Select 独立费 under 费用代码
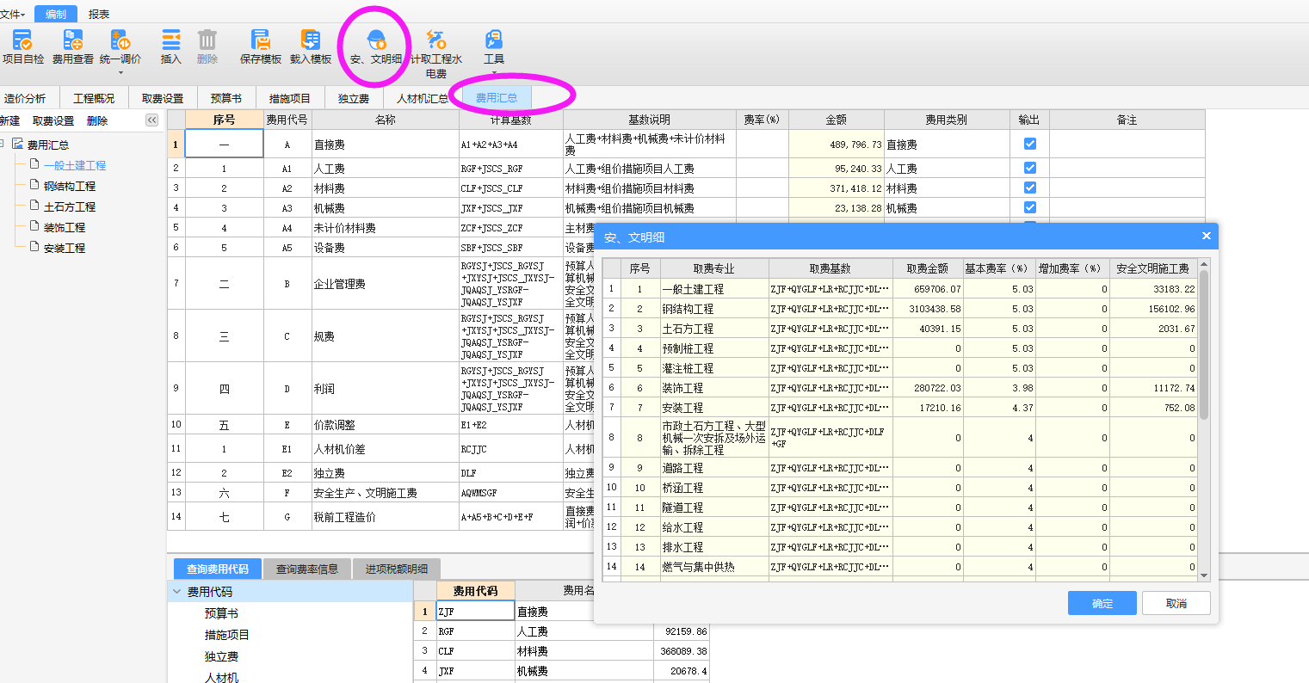The image size is (1309, 683). (x=221, y=656)
